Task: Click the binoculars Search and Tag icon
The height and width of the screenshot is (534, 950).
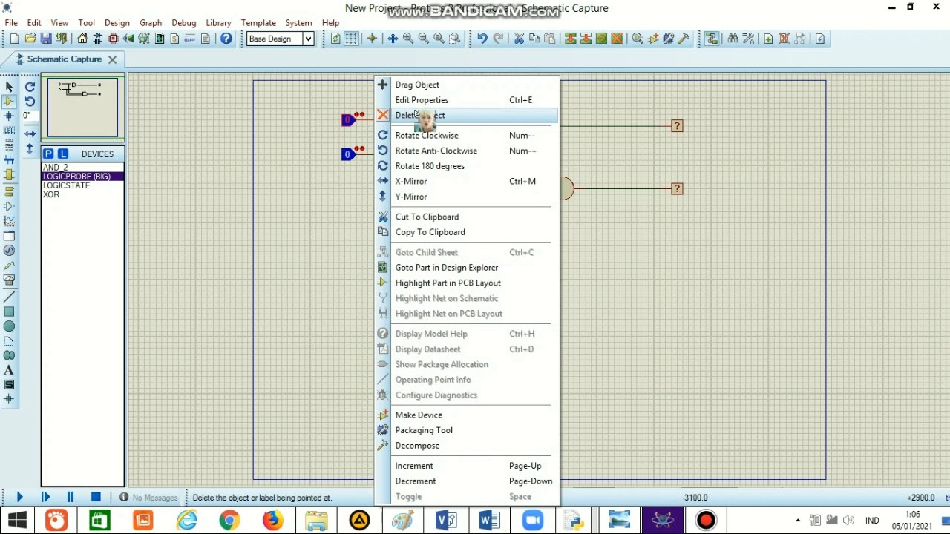Action: tap(733, 39)
